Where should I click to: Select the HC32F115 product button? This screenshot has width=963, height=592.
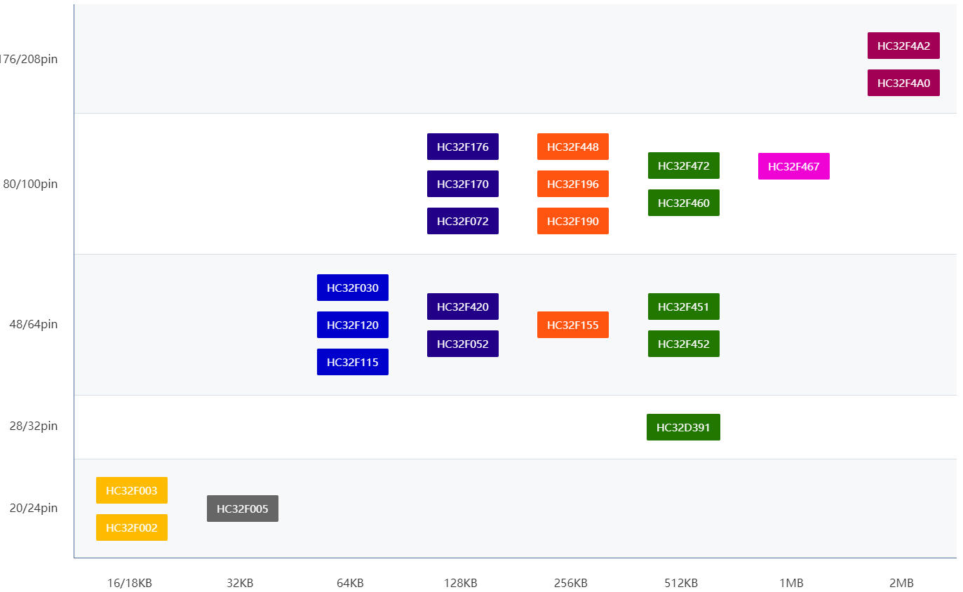(x=353, y=362)
